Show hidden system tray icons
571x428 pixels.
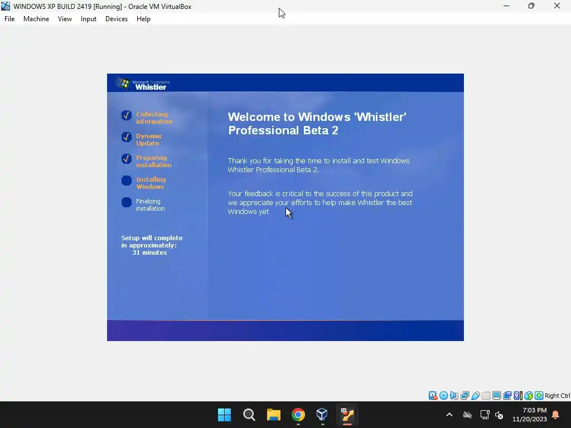[x=449, y=415]
